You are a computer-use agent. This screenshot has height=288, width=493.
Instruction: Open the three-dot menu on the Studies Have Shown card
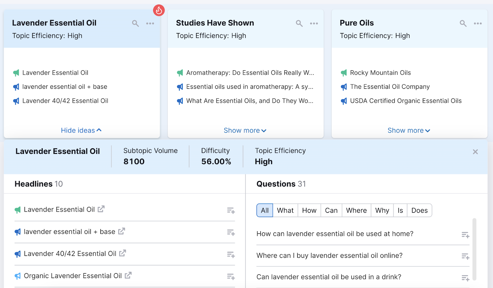coord(314,23)
